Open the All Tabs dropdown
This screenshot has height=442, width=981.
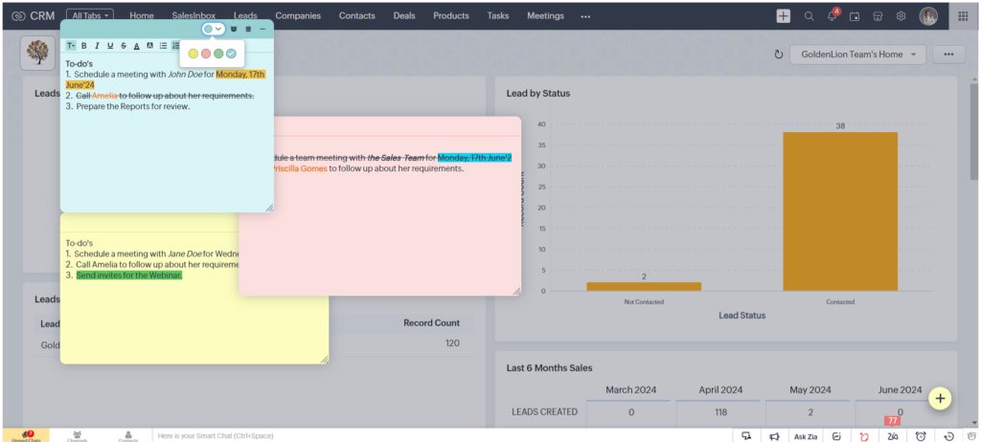pyautogui.click(x=89, y=15)
